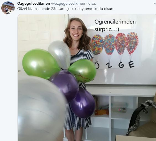Click the striped dress in the photo
This screenshot has width=156, height=141.
pos(79,90)
